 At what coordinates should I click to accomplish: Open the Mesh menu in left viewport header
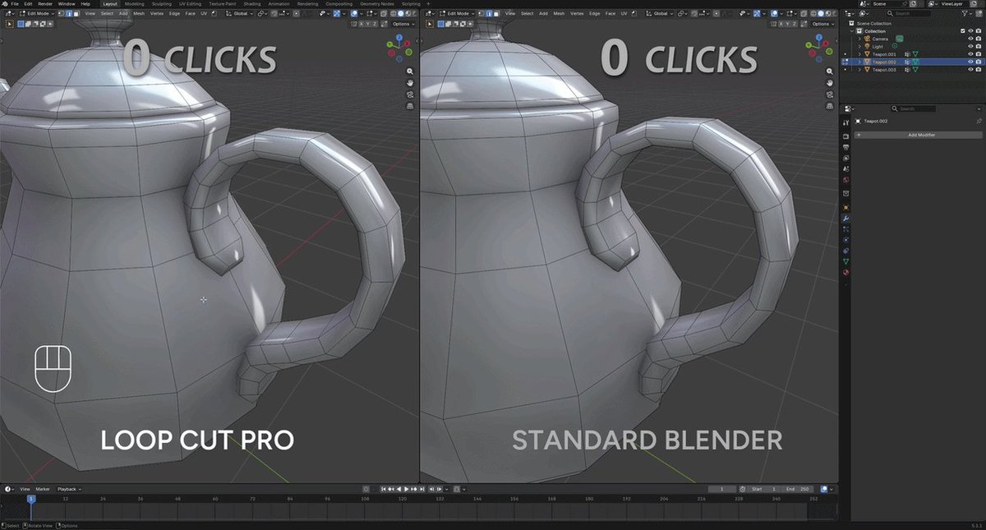tap(139, 13)
